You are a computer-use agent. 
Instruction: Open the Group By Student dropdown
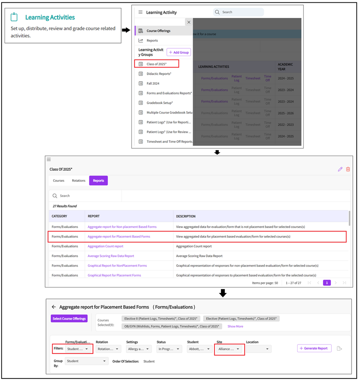tap(86, 361)
